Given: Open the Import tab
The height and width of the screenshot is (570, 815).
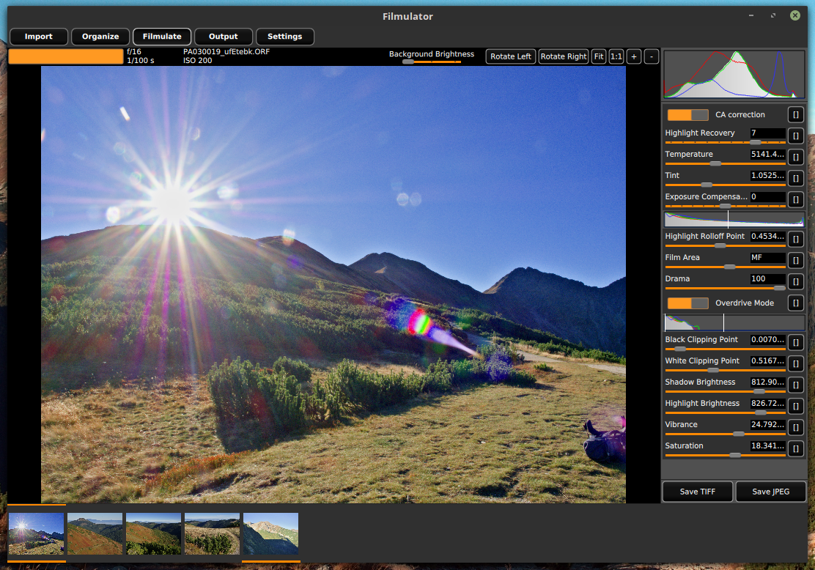Looking at the screenshot, I should (x=38, y=37).
